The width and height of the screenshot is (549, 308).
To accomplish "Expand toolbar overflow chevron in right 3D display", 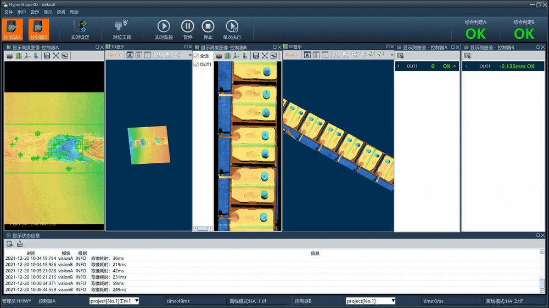I will tap(392, 55).
